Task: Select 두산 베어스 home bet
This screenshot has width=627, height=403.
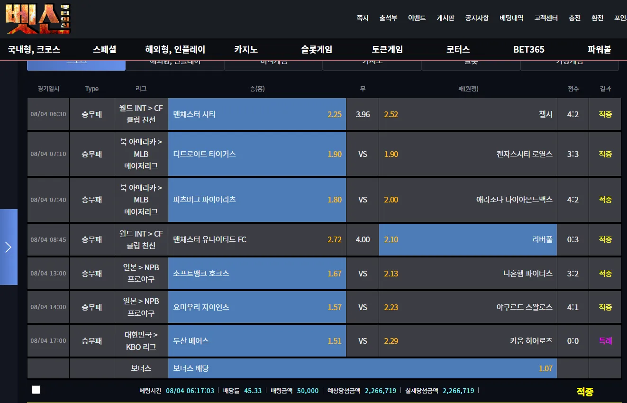Action: tap(257, 341)
